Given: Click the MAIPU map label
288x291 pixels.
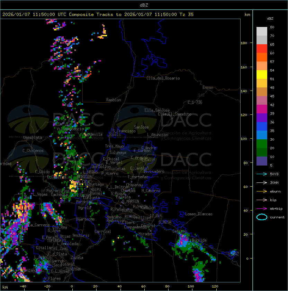Looking at the screenshot, I should click(x=96, y=190).
